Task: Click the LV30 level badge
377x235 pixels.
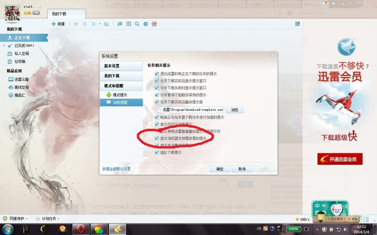Action: pyautogui.click(x=28, y=13)
